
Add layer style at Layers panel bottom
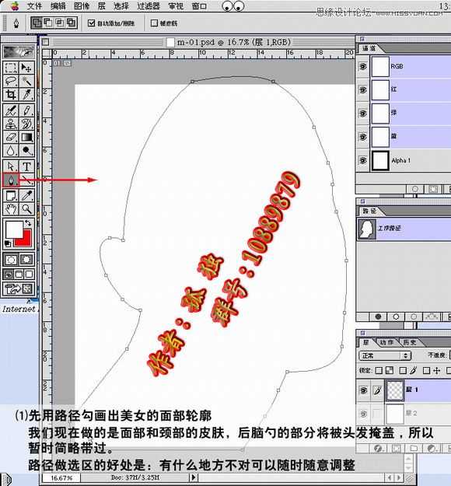click(x=378, y=448)
